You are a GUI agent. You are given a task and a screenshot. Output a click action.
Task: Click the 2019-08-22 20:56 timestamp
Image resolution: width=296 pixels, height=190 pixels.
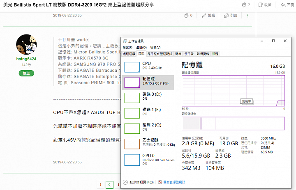click(67, 162)
